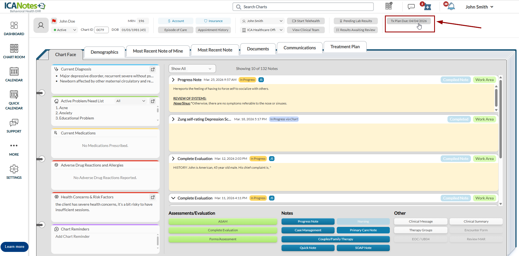Pop out Health Concerns & Risk Factors
Viewport: 519px width, 256px height.
(x=153, y=197)
